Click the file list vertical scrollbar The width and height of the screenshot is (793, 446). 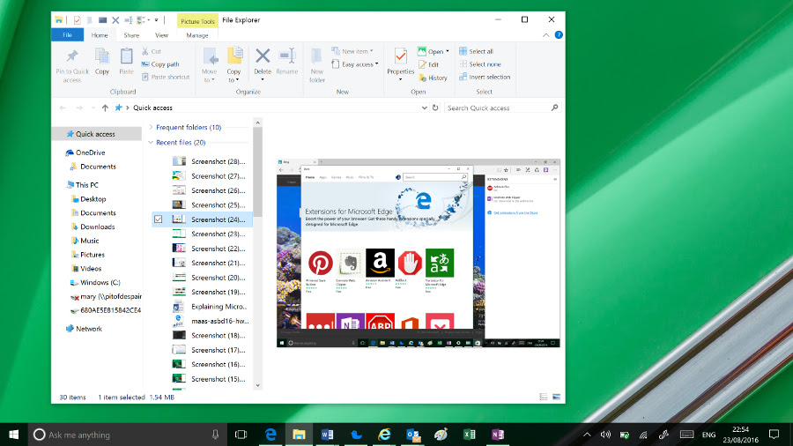coord(257,172)
